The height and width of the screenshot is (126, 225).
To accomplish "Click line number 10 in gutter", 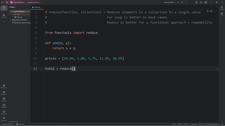I will 35,58.
